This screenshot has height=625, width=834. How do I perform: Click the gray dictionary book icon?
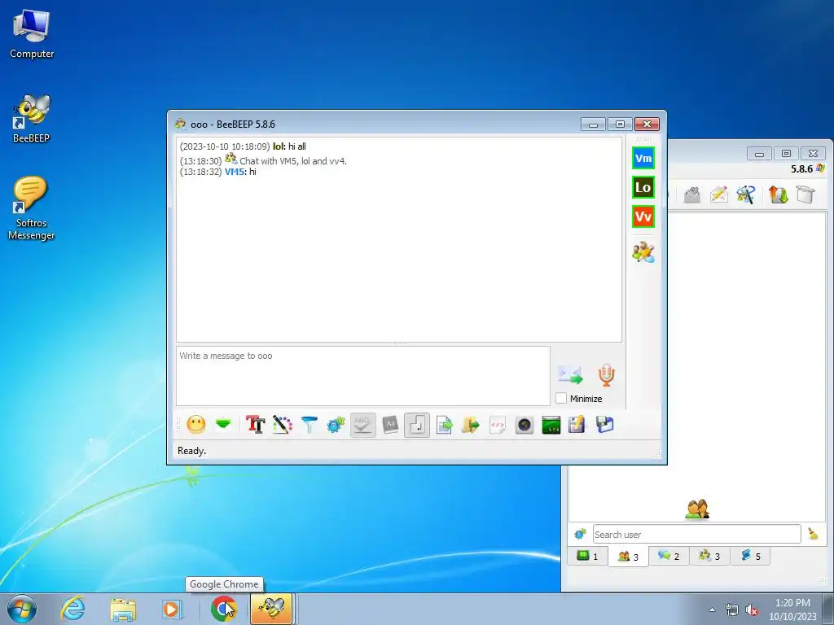pyautogui.click(x=390, y=425)
